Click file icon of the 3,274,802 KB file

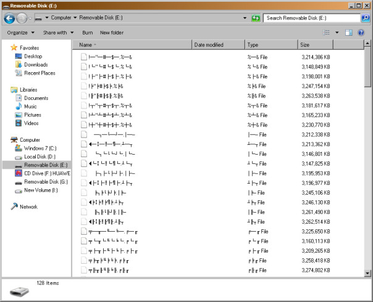point(84,270)
